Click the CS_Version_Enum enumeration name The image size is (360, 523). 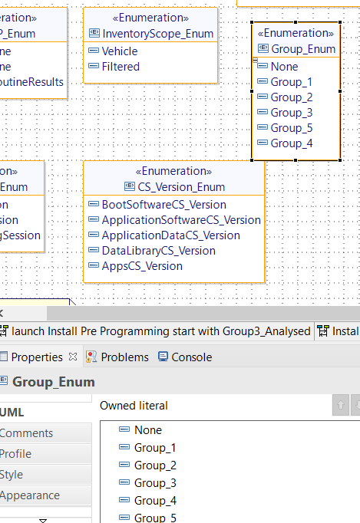(181, 187)
